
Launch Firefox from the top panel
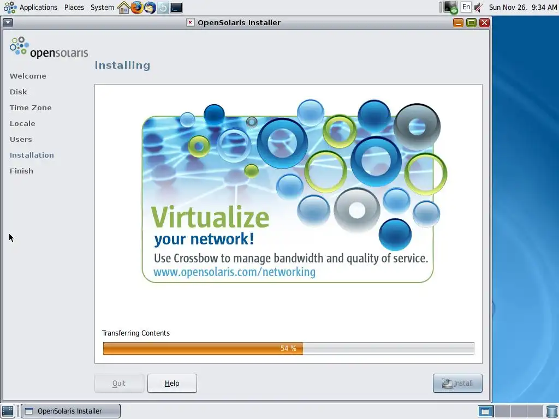pos(137,8)
